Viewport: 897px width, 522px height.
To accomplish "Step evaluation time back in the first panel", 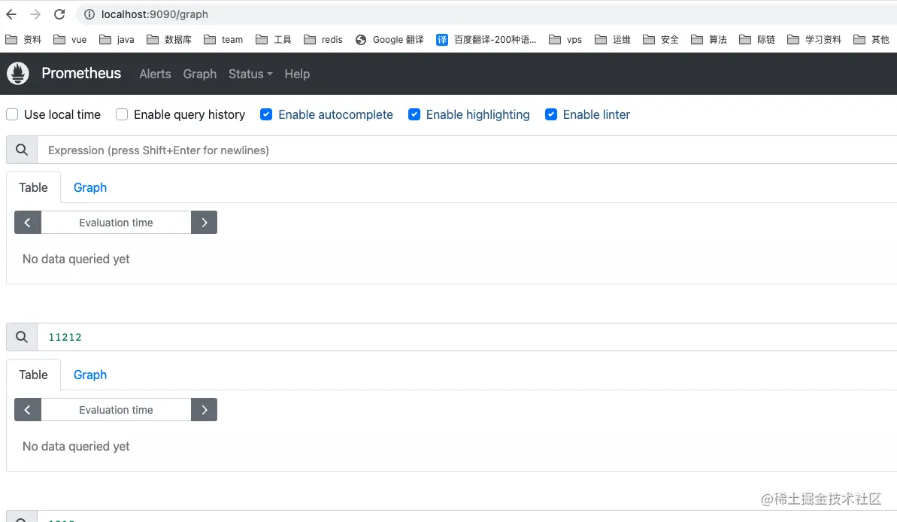I will (28, 223).
